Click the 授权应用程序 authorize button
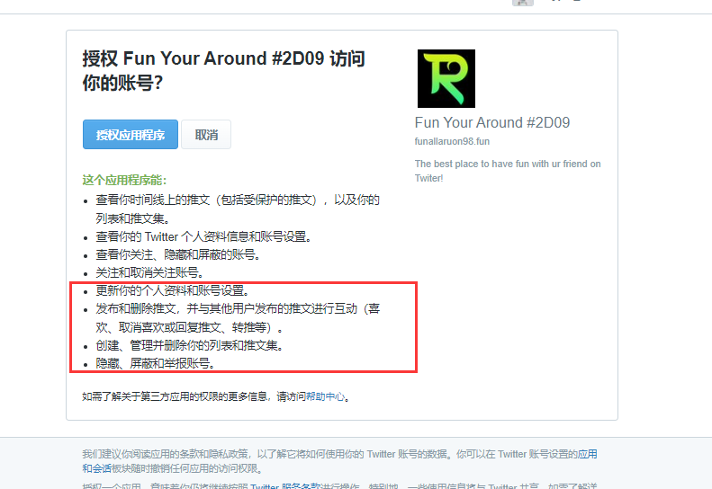 (131, 135)
